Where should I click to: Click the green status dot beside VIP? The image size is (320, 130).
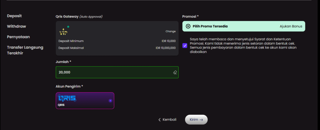tap(68, 27)
